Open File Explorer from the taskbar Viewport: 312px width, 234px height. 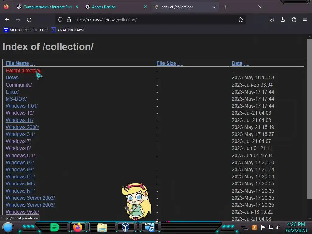102,228
